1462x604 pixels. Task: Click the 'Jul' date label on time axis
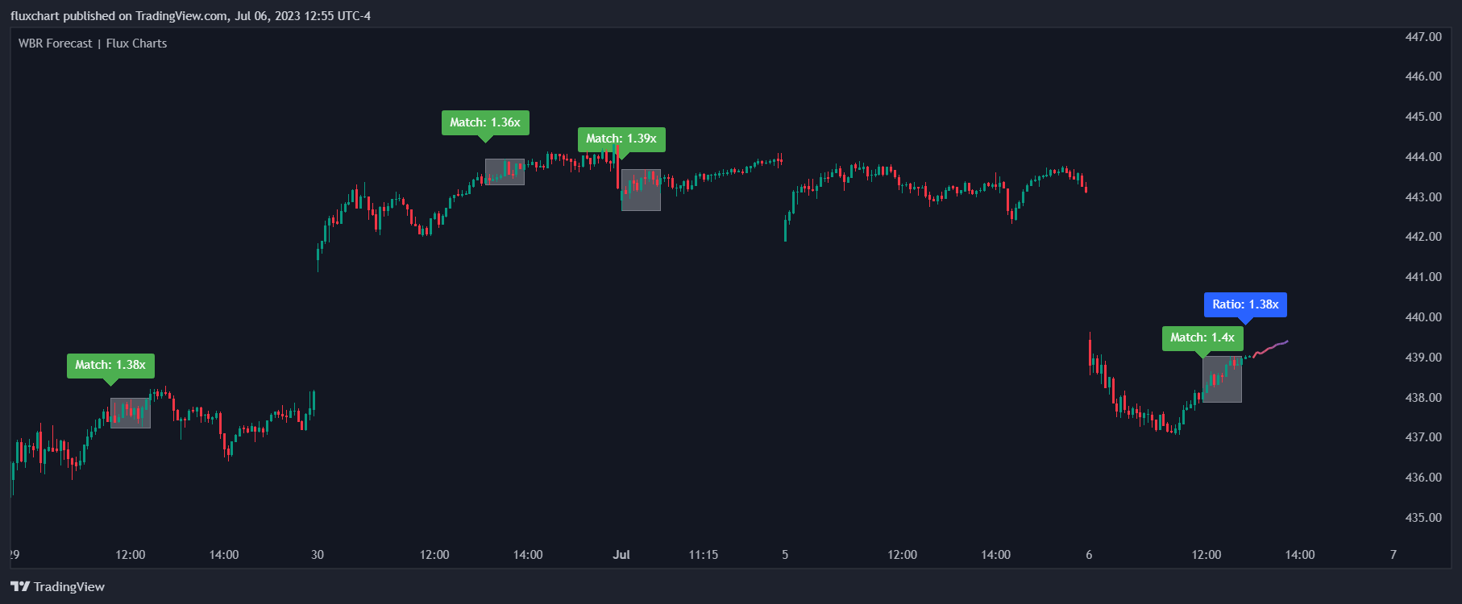click(621, 555)
